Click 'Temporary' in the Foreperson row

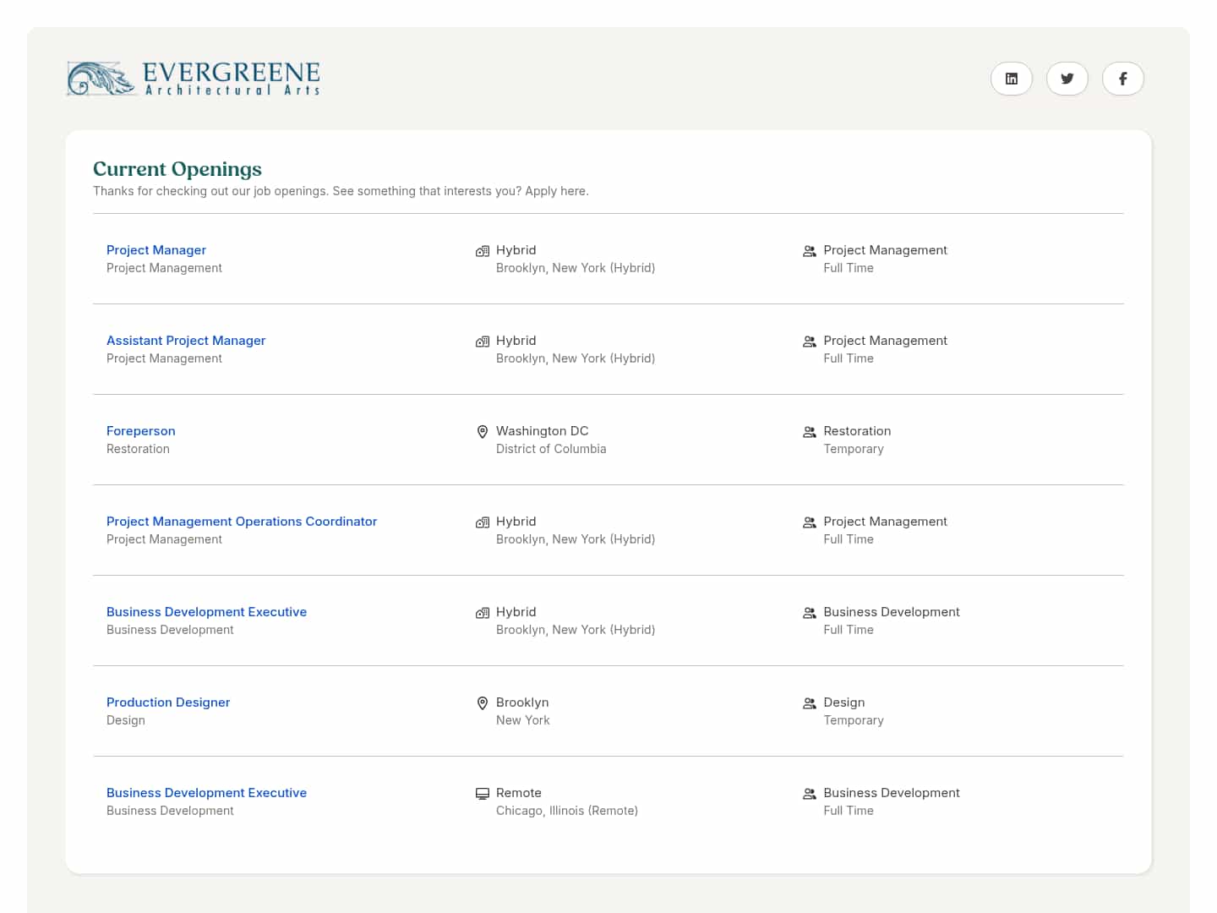[x=854, y=449]
